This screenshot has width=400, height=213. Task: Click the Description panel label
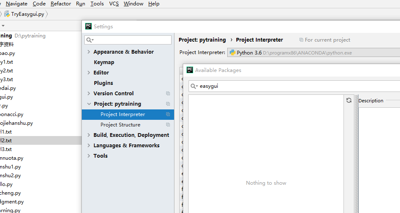(x=371, y=101)
